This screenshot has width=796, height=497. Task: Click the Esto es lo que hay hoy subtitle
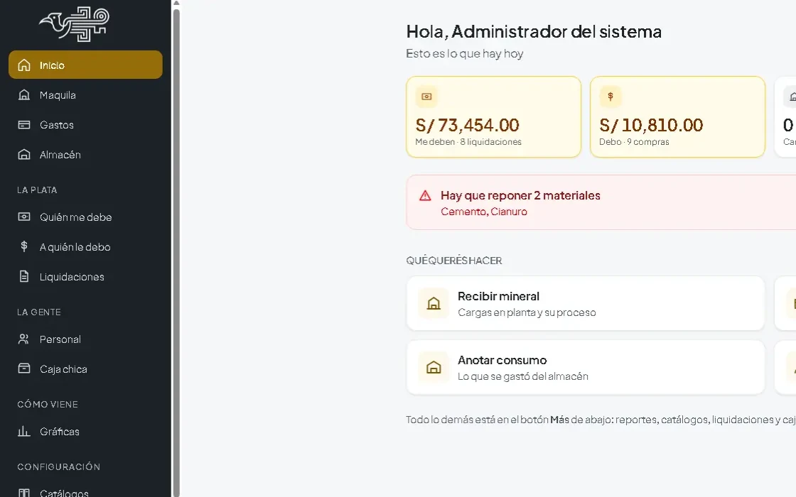(x=465, y=54)
